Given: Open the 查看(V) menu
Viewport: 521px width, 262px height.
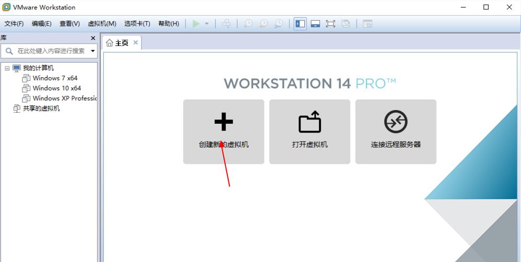Looking at the screenshot, I should point(70,23).
